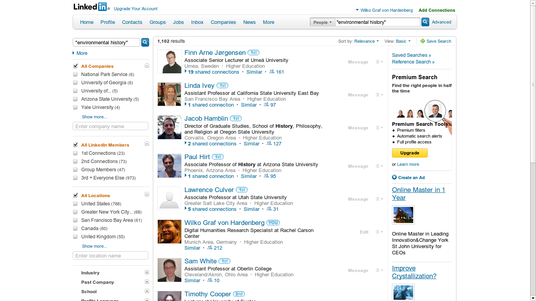This screenshot has width=536, height=301.
Task: Open actions list menu for Jacob Hamblin
Action: 379,128
